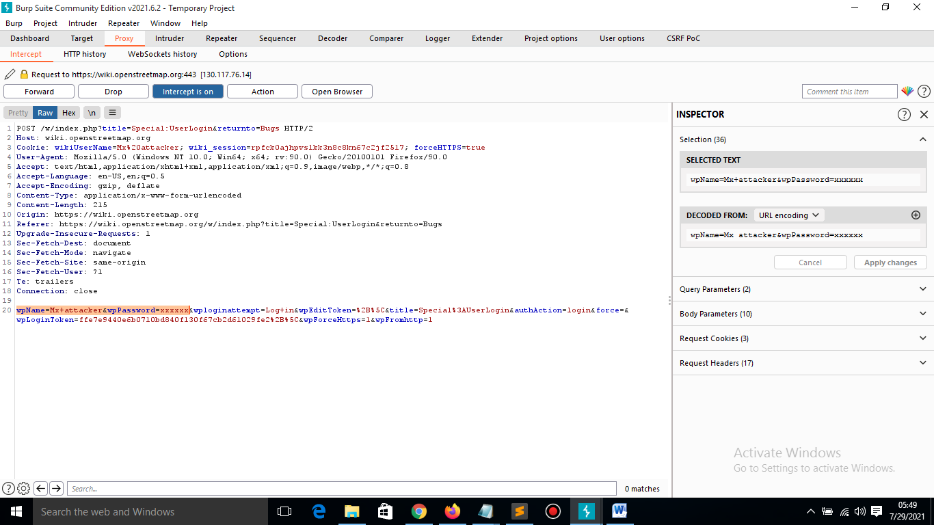The height and width of the screenshot is (525, 934).
Task: Click volume icon in system tray
Action: click(860, 511)
